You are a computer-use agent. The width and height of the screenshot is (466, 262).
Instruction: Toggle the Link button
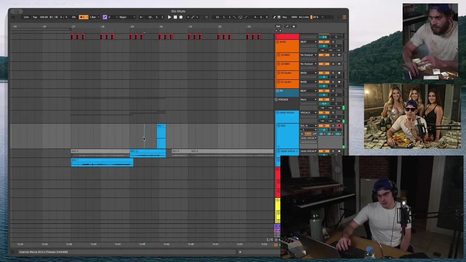pyautogui.click(x=26, y=17)
